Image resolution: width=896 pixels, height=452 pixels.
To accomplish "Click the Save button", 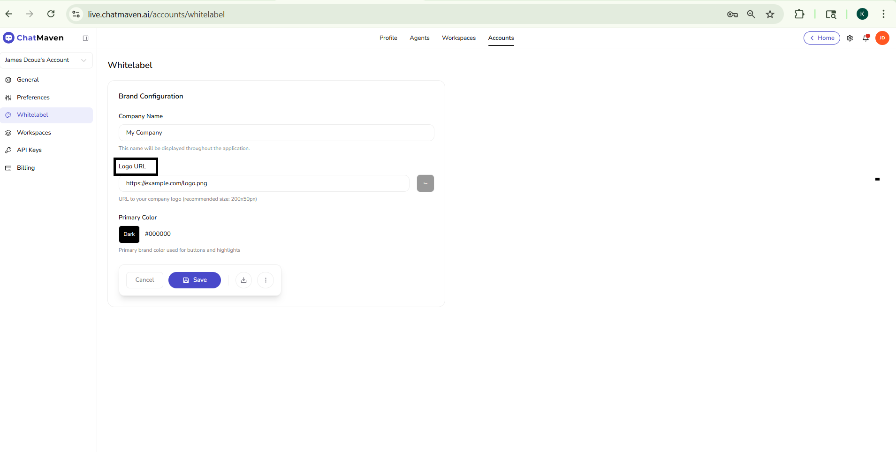I will pyautogui.click(x=194, y=280).
